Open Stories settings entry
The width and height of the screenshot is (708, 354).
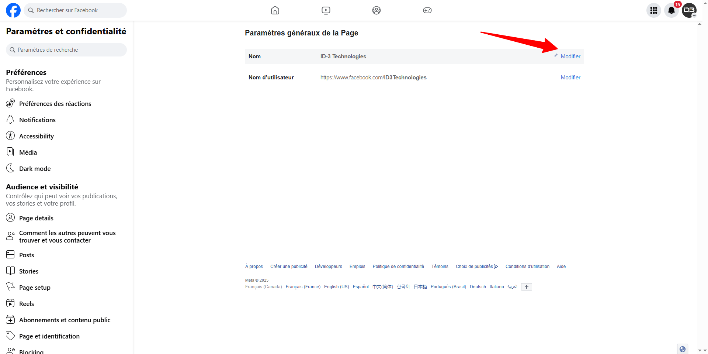pos(66,271)
